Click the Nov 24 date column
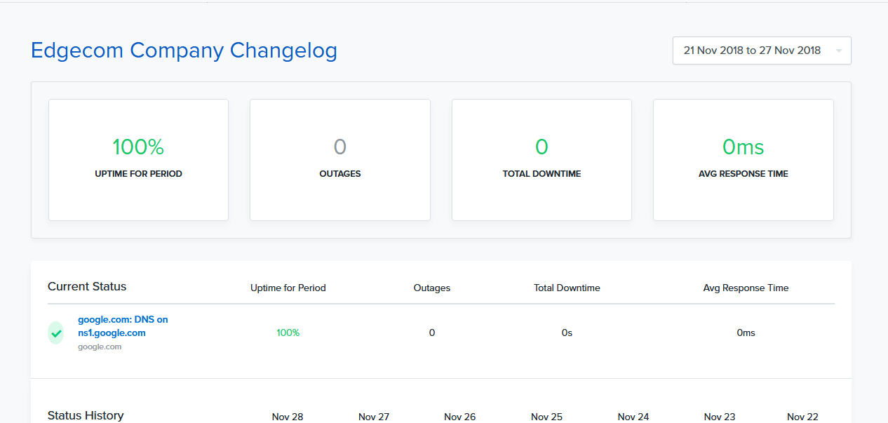 click(633, 417)
